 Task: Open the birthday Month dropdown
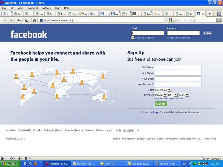(161, 95)
